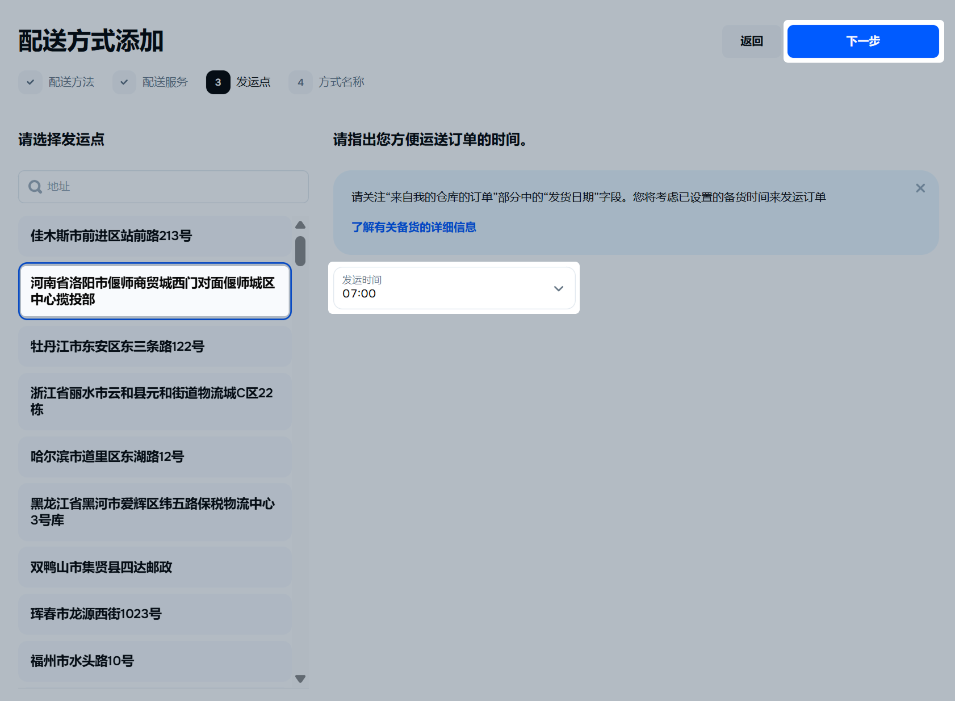Select 佳木斯市前进区站前路213号 shipping point
Viewport: 955px width, 701px height.
coord(154,236)
